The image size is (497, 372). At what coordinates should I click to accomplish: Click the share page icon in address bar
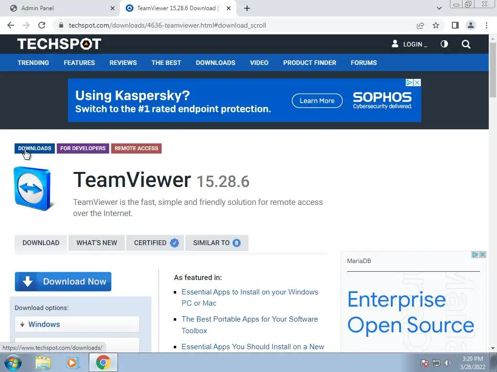[420, 25]
